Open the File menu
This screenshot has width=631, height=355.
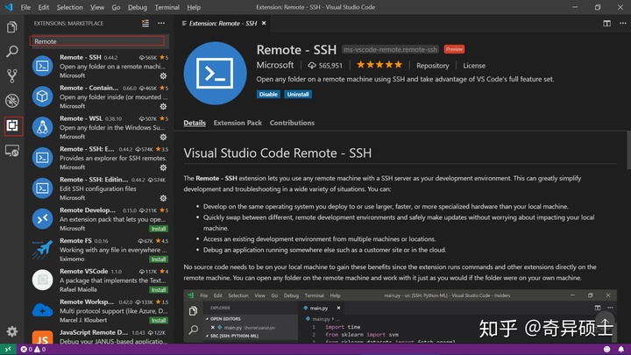(25, 7)
